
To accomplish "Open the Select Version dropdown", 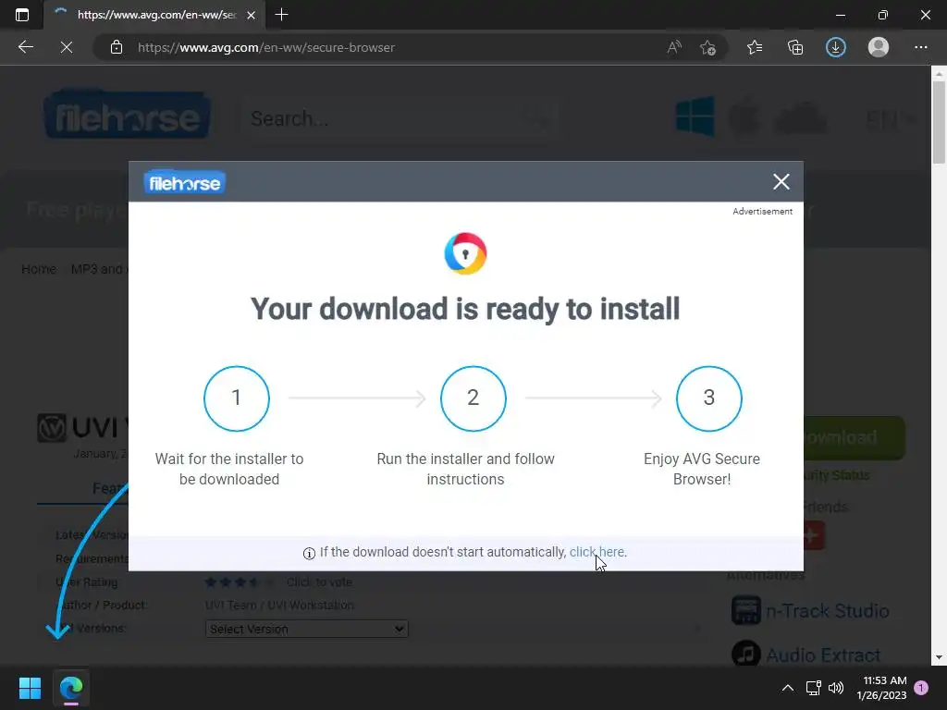I will [x=307, y=629].
